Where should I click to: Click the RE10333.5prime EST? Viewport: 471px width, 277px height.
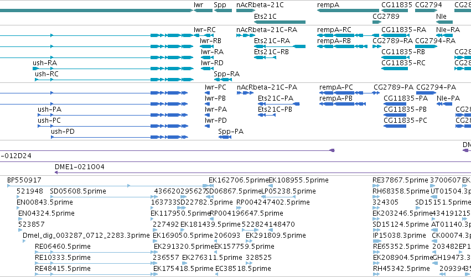tap(96, 263)
